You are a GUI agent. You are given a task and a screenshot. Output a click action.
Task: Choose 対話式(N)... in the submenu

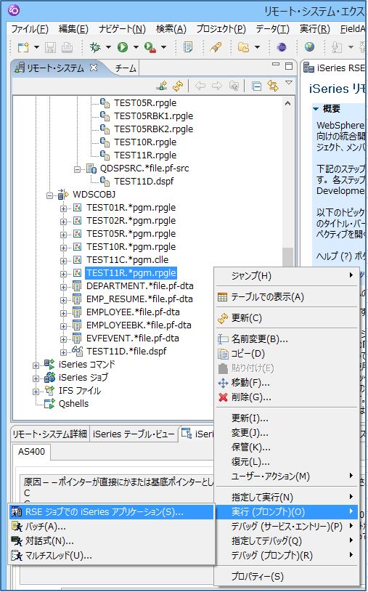click(111, 541)
